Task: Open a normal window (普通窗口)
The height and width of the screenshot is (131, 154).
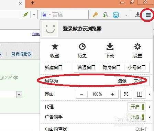Action: tap(87, 67)
